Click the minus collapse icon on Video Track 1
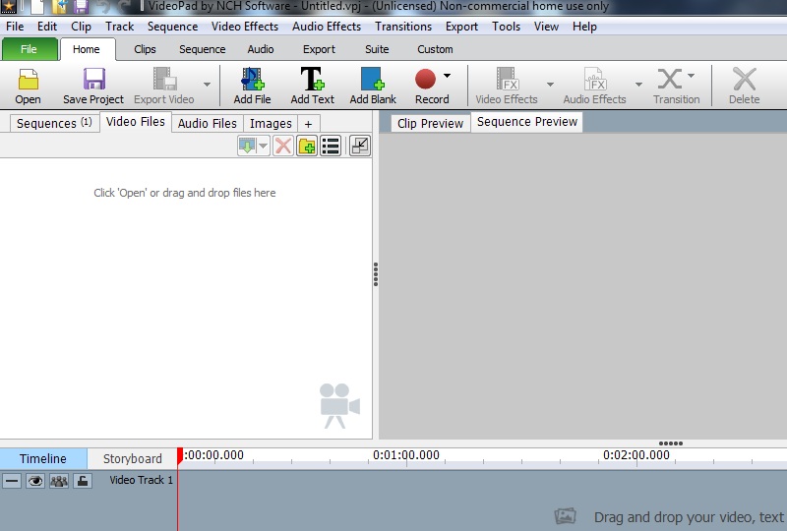 point(12,481)
